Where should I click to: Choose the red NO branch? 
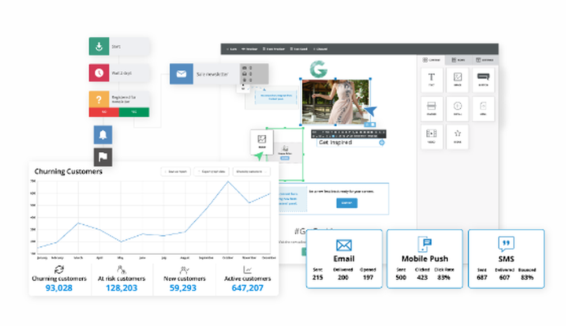[104, 112]
